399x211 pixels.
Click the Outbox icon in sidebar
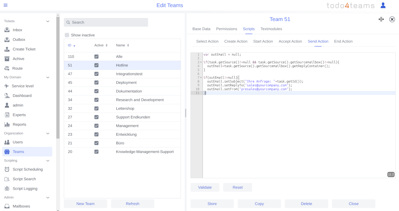(x=7, y=39)
